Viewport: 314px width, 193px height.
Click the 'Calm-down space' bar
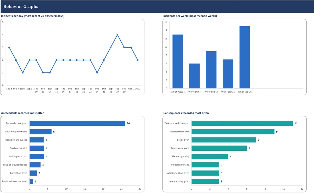pos(219,148)
